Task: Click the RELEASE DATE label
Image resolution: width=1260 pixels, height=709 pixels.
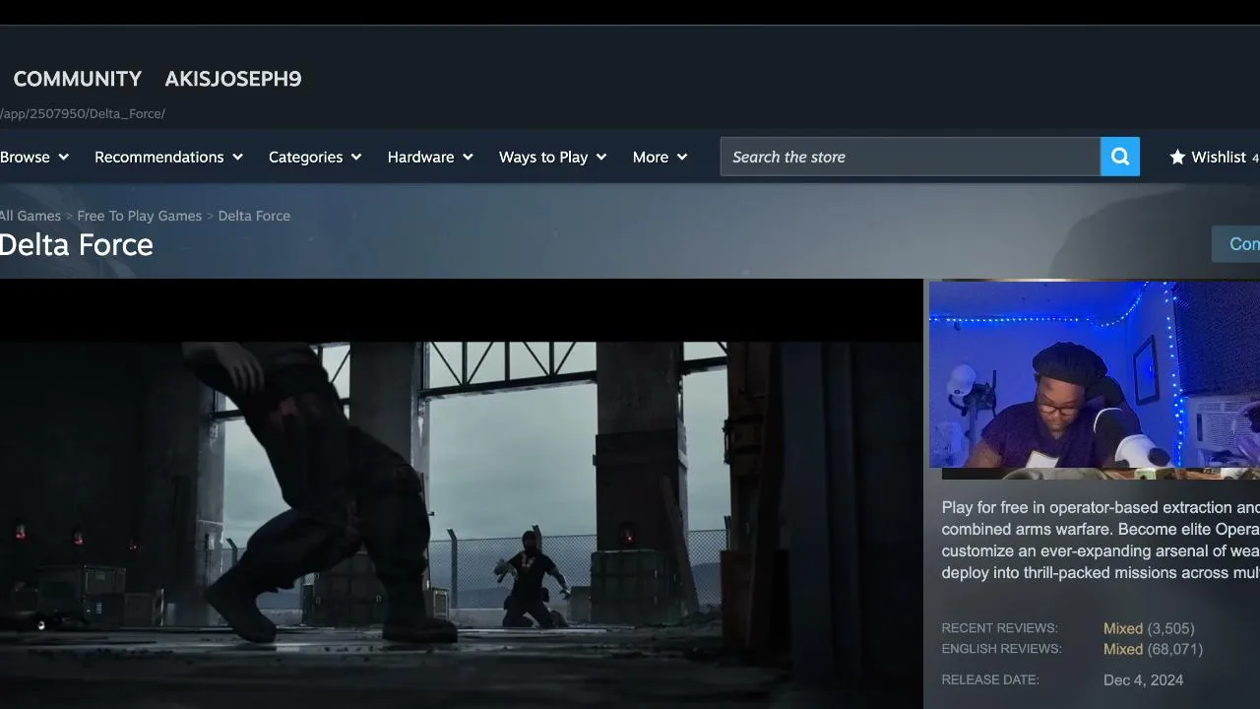Action: coord(990,679)
